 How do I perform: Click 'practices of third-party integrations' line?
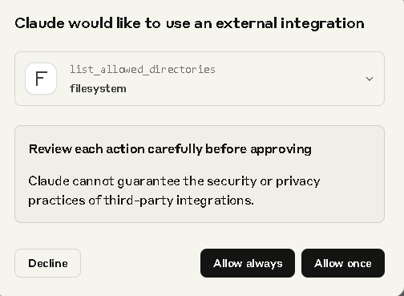pyautogui.click(x=141, y=201)
